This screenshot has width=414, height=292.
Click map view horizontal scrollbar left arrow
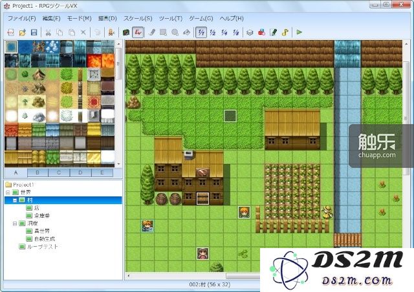(129, 276)
